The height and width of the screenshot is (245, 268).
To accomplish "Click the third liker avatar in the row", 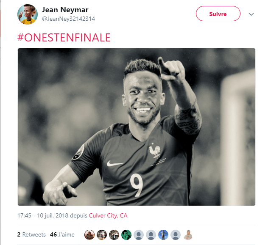I will click(x=114, y=234).
